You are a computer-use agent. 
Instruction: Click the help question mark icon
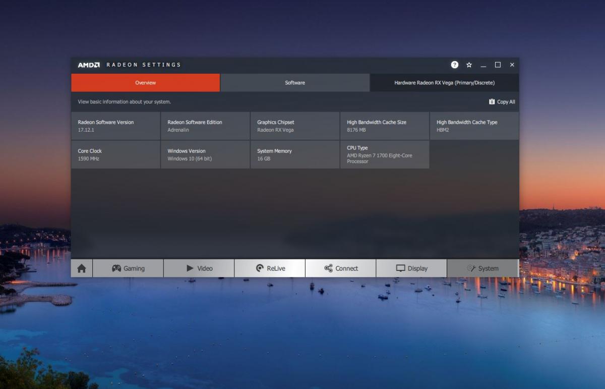(455, 65)
